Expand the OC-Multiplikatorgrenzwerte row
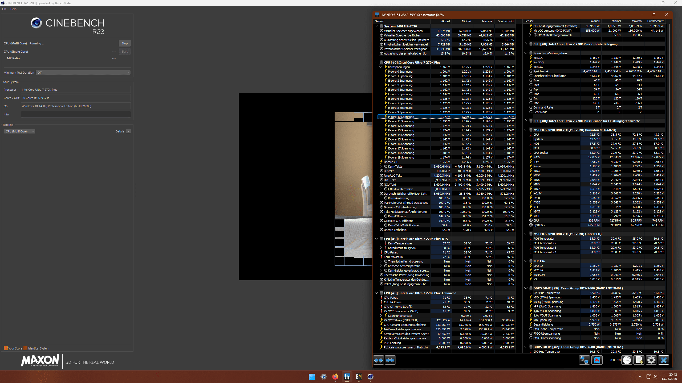682x383 pixels. pos(530,35)
